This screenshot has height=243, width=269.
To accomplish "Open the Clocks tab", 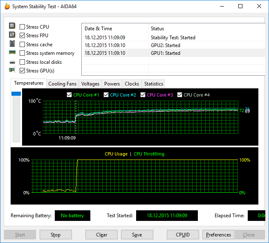I will [132, 84].
